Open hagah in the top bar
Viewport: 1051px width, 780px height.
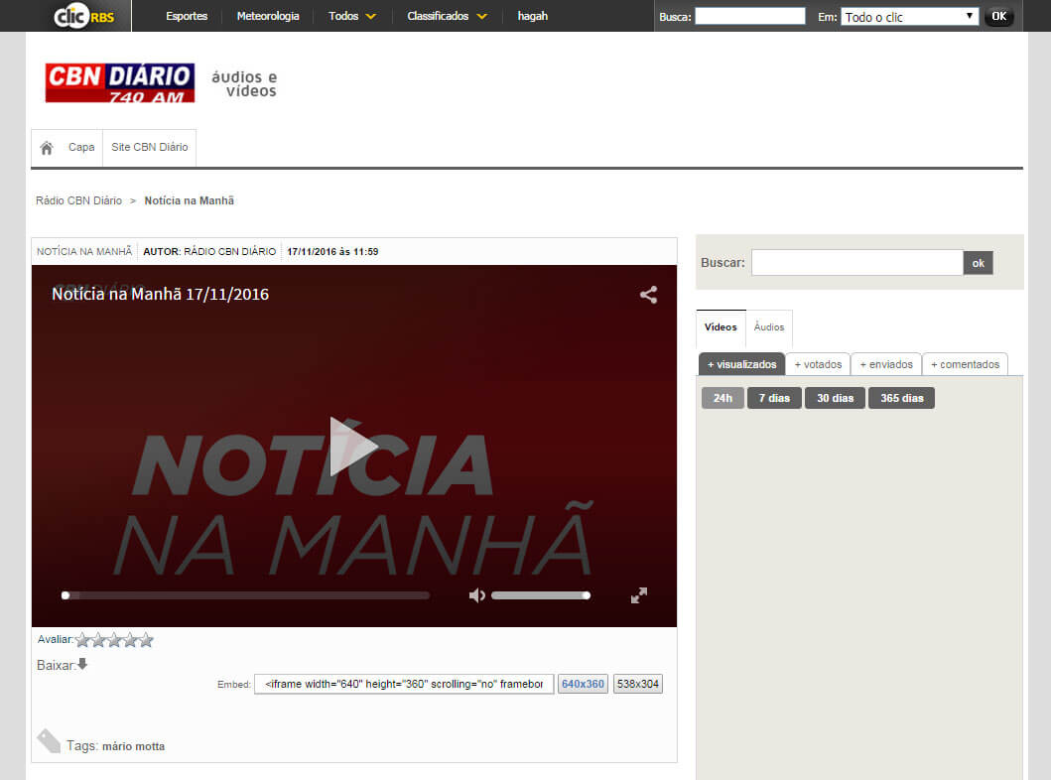pyautogui.click(x=532, y=16)
